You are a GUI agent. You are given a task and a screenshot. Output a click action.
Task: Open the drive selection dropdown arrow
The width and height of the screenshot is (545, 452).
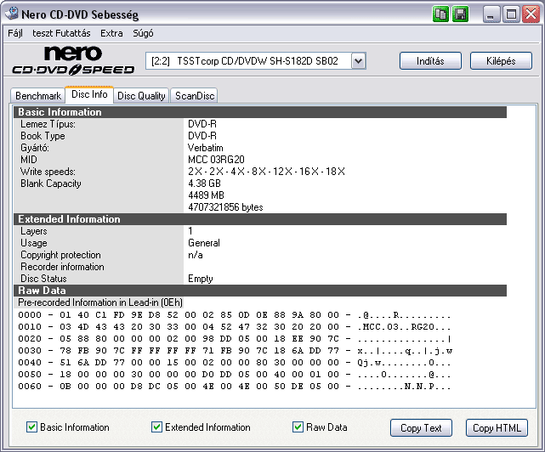[x=358, y=61]
